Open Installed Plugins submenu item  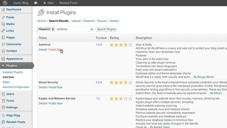click(x=13, y=72)
